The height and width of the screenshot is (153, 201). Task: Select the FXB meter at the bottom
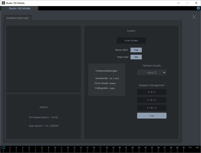[197, 149]
